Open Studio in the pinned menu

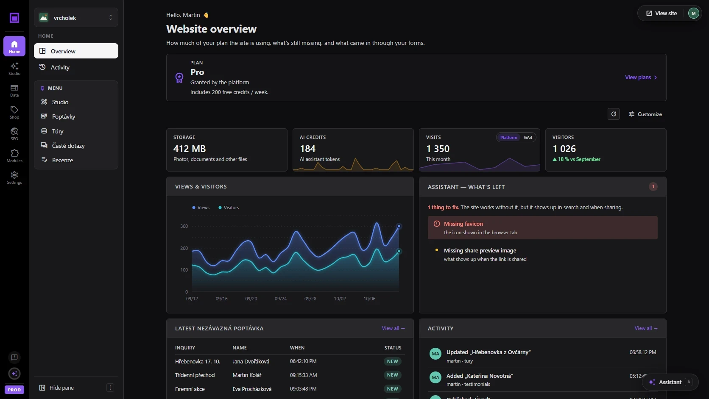pos(76,102)
